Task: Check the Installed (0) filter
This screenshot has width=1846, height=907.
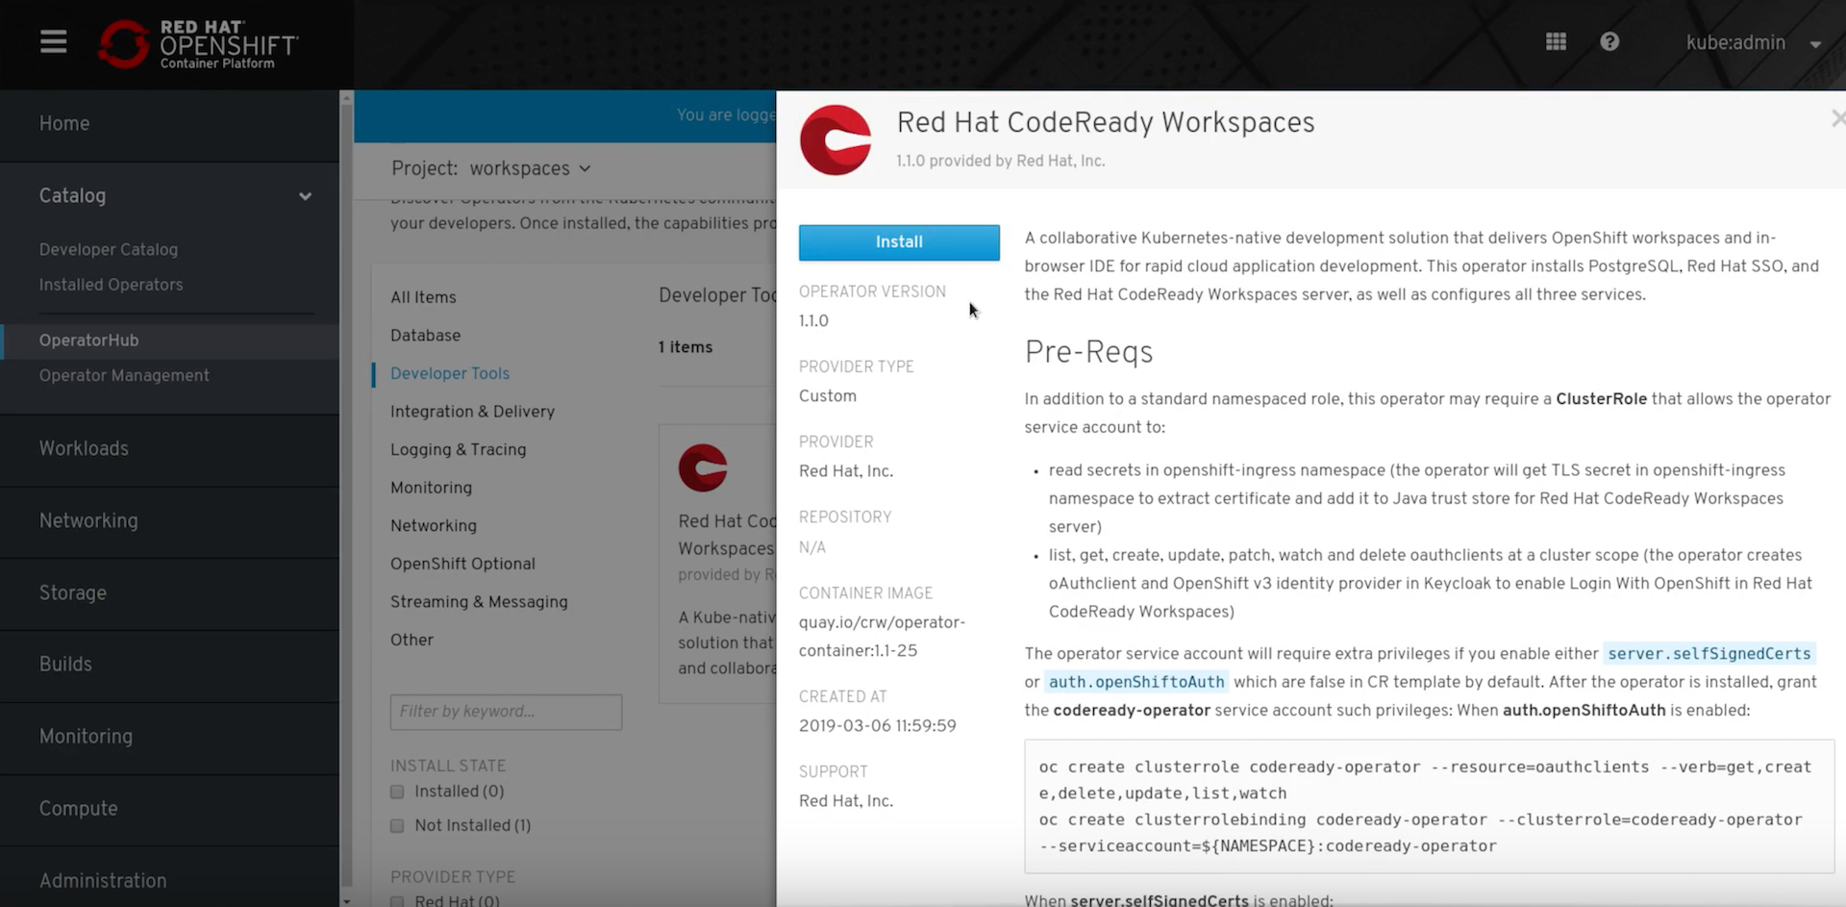Action: (x=397, y=792)
